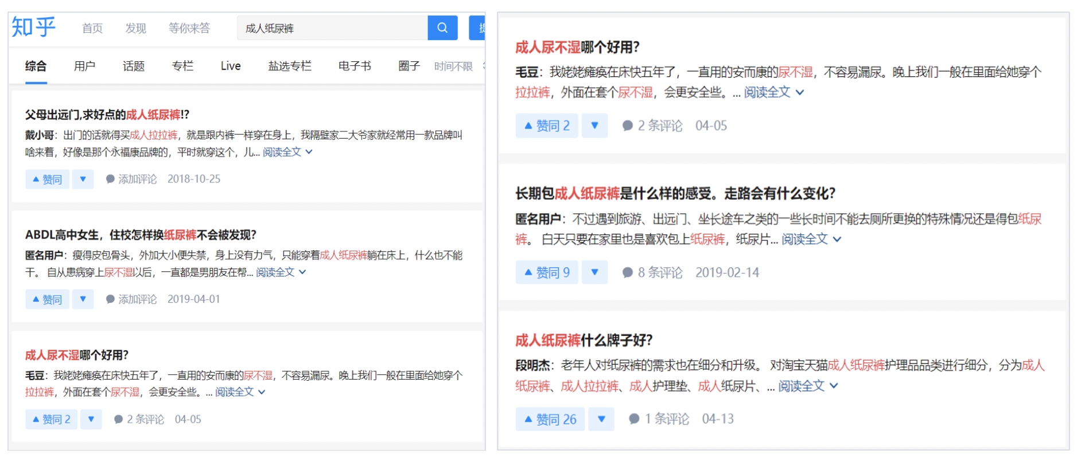The width and height of the screenshot is (1081, 461).
Task: Click the Zhihu logo
Action: [34, 27]
